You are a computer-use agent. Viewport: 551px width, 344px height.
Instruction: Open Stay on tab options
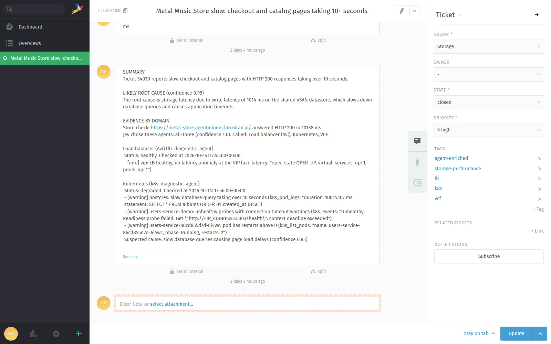[x=479, y=333]
